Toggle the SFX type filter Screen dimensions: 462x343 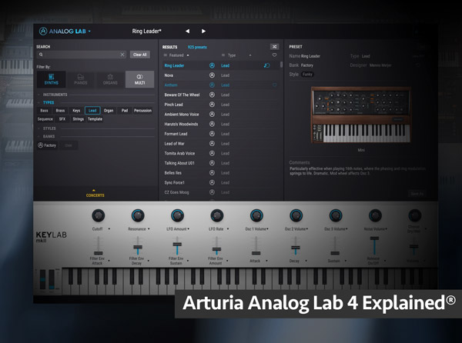click(62, 119)
